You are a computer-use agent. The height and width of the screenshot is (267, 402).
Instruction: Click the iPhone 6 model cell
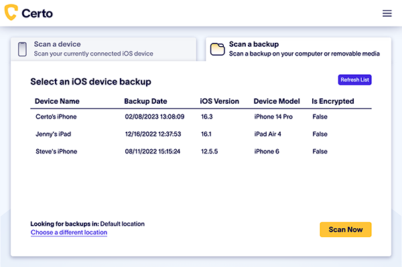(x=267, y=151)
